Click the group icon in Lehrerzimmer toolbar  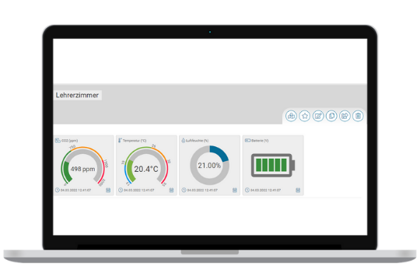pyautogui.click(x=291, y=116)
